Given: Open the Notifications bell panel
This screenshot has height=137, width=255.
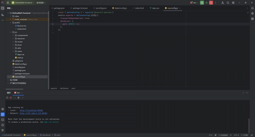Looking at the screenshot, I should (x=252, y=8).
